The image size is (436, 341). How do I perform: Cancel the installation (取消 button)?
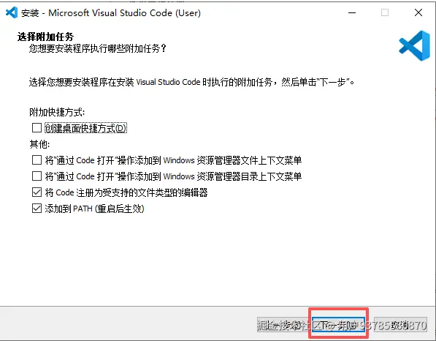[400, 325]
